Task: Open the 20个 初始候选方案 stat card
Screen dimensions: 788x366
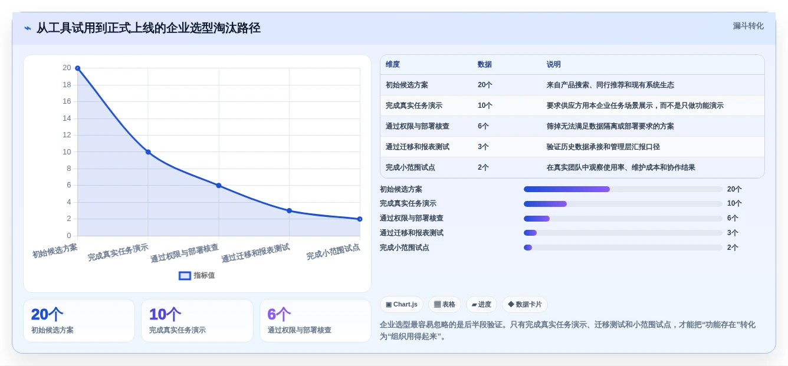Action: pyautogui.click(x=79, y=321)
